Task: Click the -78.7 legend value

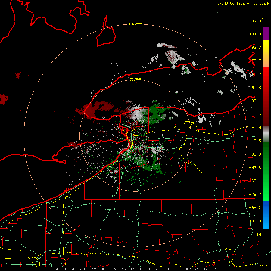Action: point(255,195)
